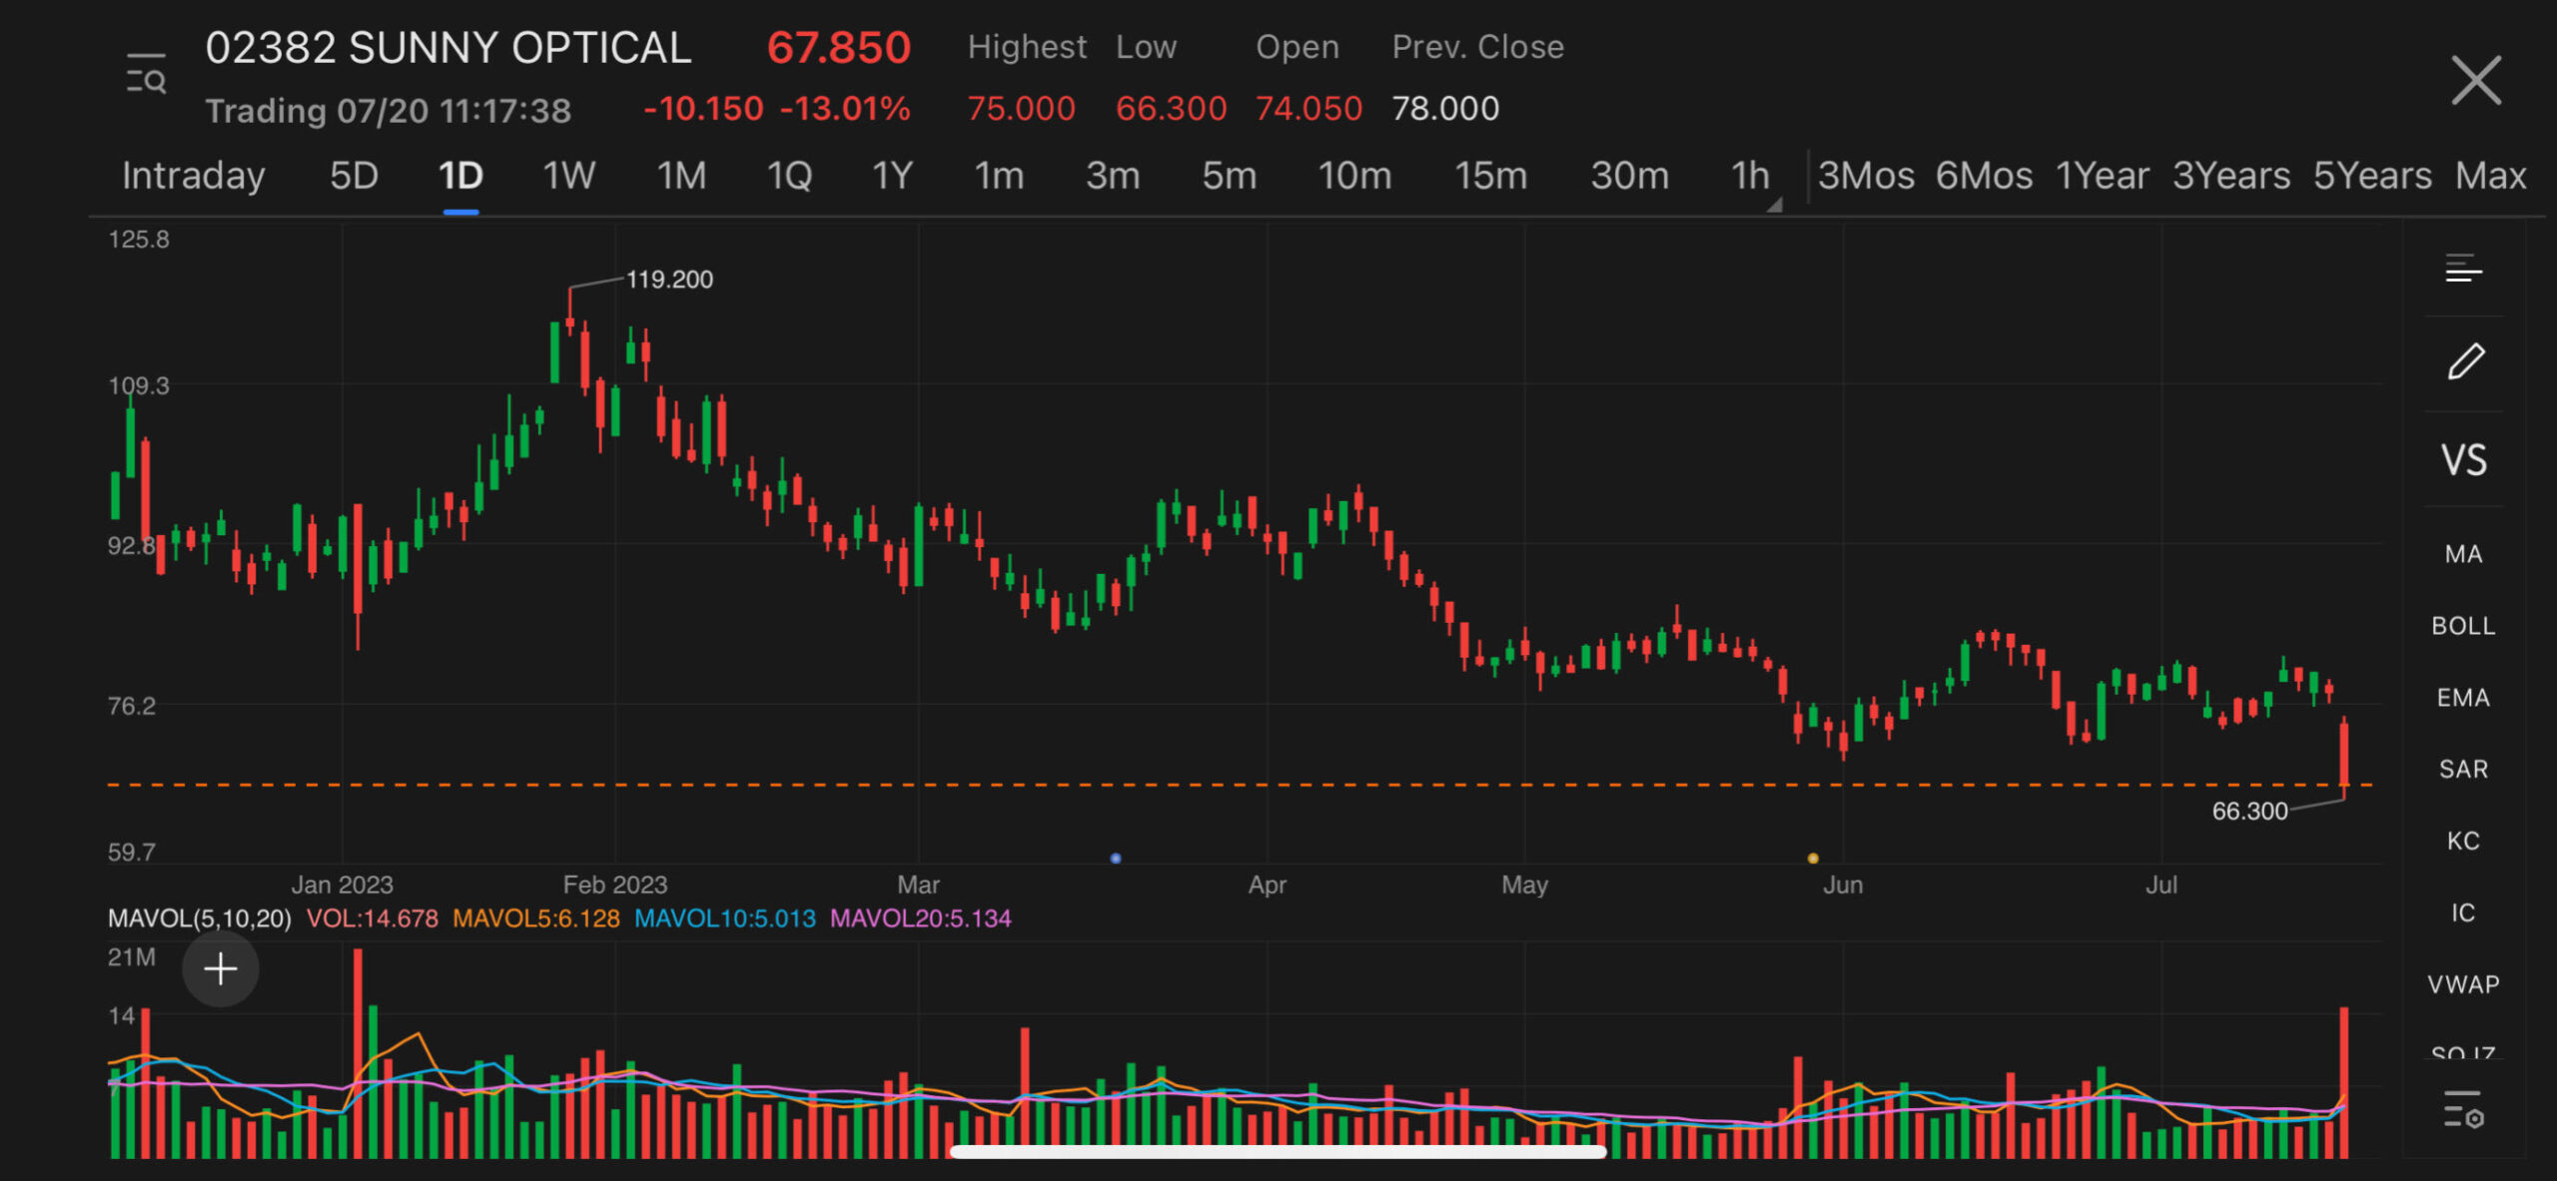Open the VS compare stocks tool

click(x=2463, y=460)
